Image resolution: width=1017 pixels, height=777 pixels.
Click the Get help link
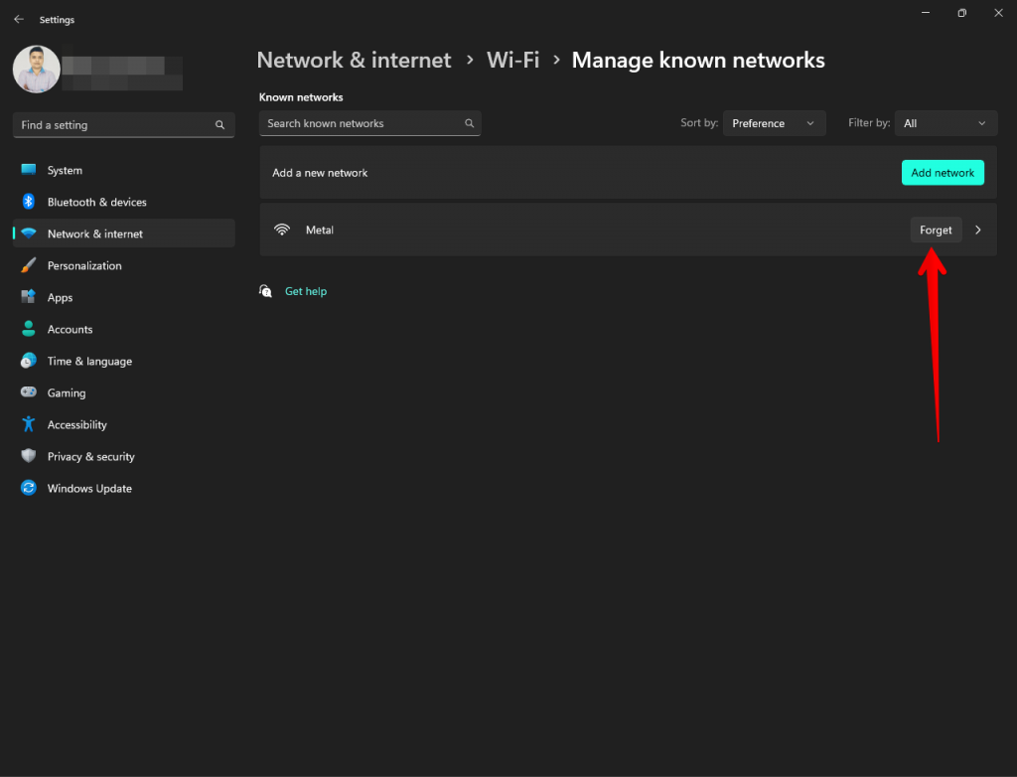306,291
